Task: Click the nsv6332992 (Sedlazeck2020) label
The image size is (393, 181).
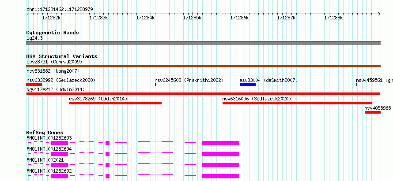Action: coord(61,80)
